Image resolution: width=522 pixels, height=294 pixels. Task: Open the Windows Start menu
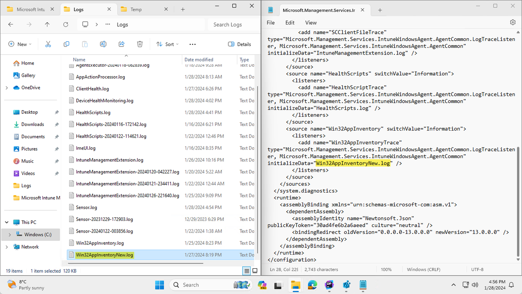[x=160, y=285]
